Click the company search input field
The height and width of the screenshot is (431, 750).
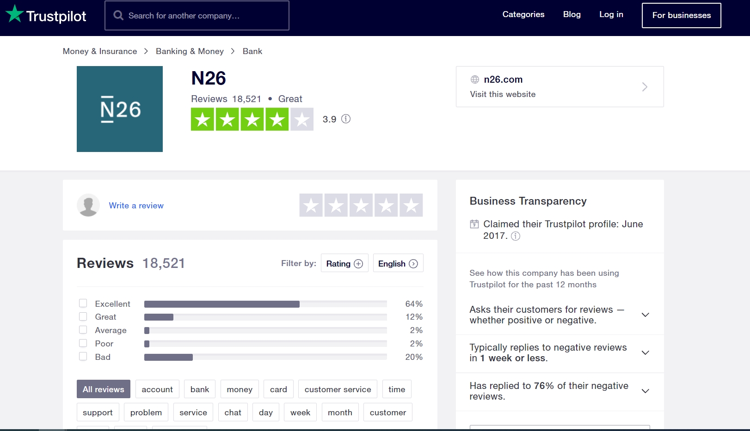203,16
